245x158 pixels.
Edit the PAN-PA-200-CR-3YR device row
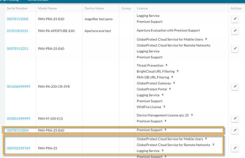[x=235, y=86]
